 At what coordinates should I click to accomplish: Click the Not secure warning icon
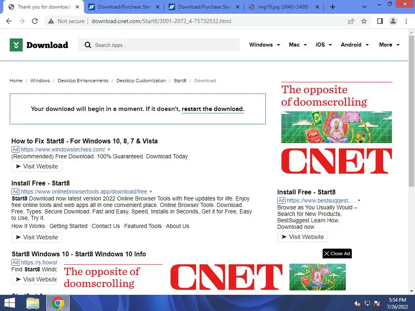point(51,21)
